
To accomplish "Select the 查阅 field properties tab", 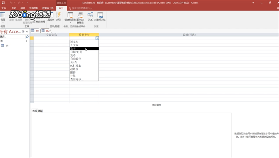I will (40, 111).
